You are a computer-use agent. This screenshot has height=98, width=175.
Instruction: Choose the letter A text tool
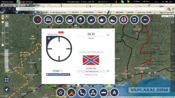click(114, 93)
